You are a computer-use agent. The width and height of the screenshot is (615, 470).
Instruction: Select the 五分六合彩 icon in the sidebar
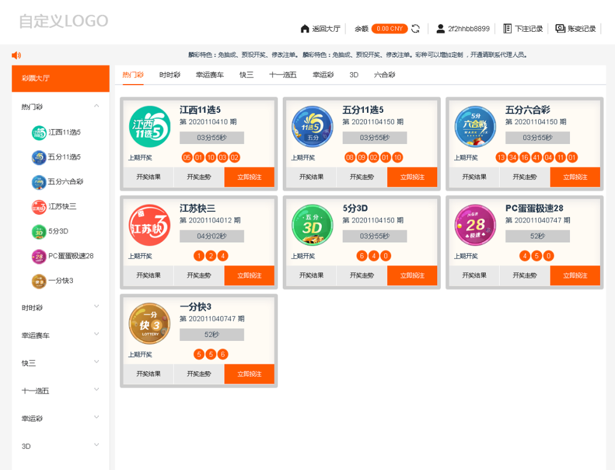click(38, 182)
